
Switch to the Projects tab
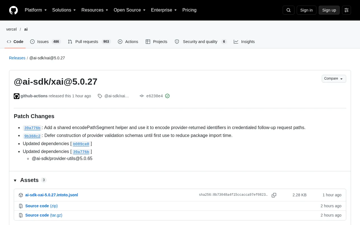click(x=156, y=42)
